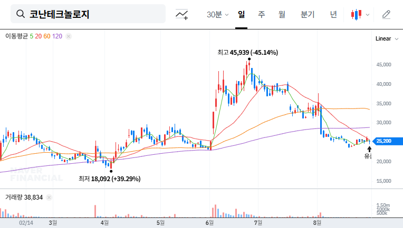Click the 40,000 price axis label

click(383, 84)
